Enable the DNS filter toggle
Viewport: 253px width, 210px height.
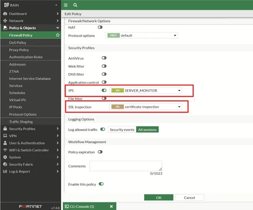[104, 74]
